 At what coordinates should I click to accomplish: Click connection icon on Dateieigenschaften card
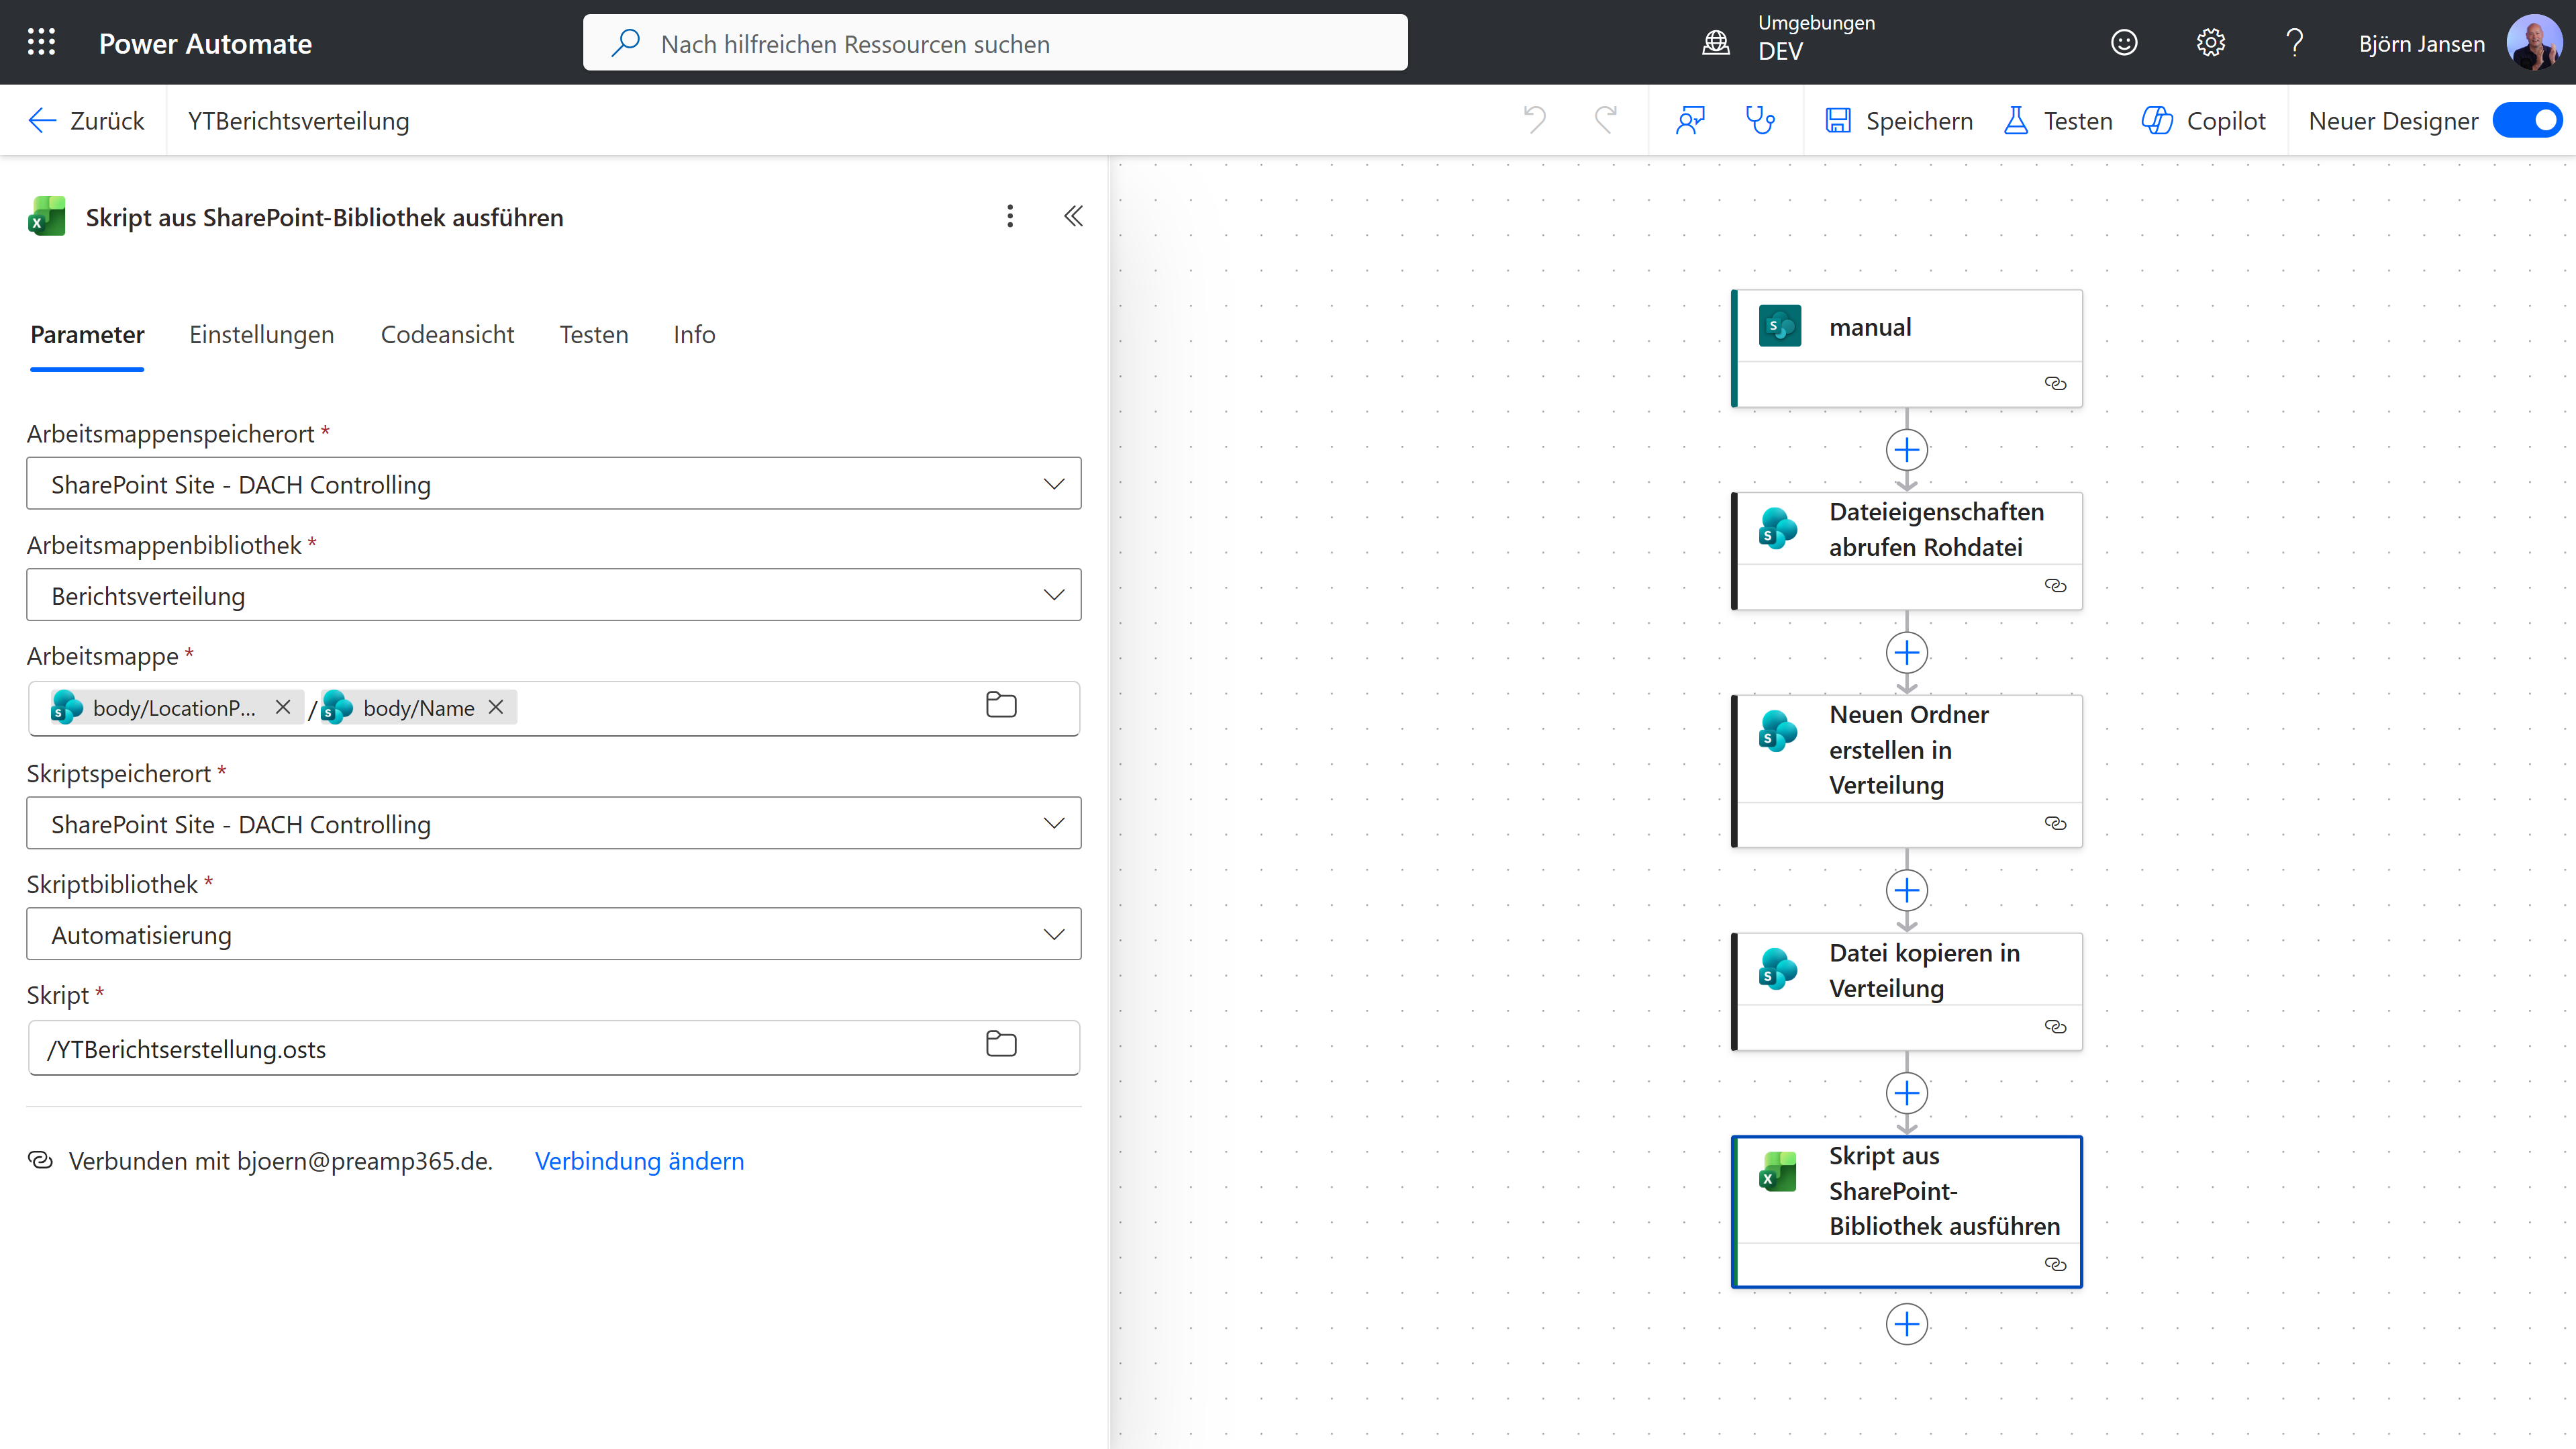tap(2055, 586)
